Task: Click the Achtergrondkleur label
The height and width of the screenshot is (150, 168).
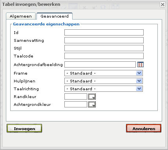Action: click(32, 105)
